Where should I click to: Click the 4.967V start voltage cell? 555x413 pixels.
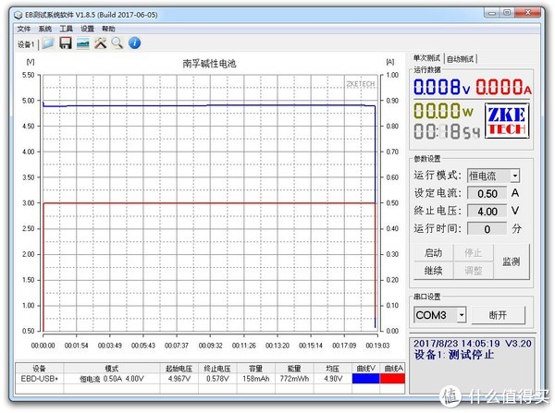[x=179, y=379]
